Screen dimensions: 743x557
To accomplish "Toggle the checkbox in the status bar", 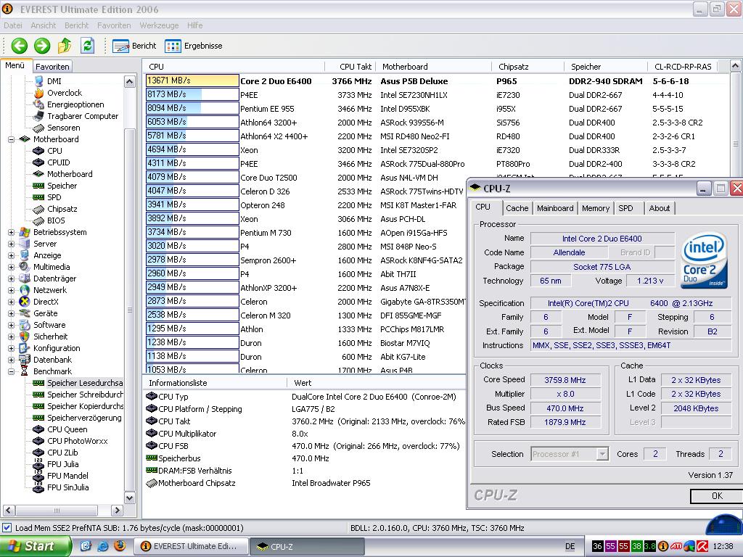I will 7,528.
